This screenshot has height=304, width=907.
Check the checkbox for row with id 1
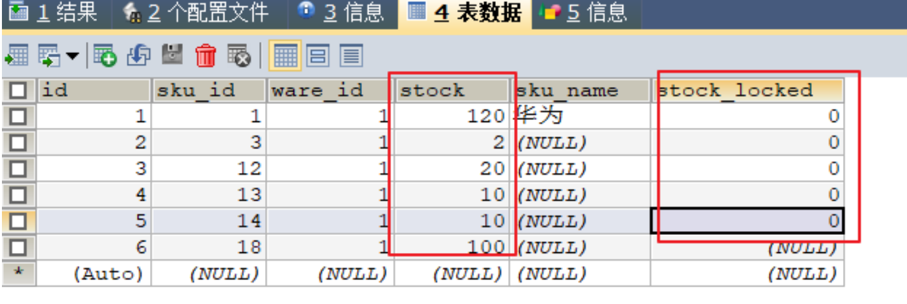point(18,116)
